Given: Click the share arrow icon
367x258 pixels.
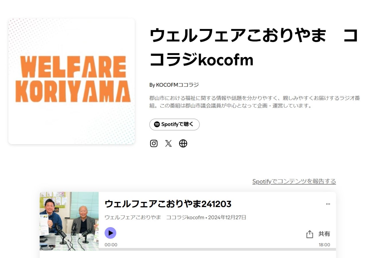Looking at the screenshot, I should click(310, 234).
